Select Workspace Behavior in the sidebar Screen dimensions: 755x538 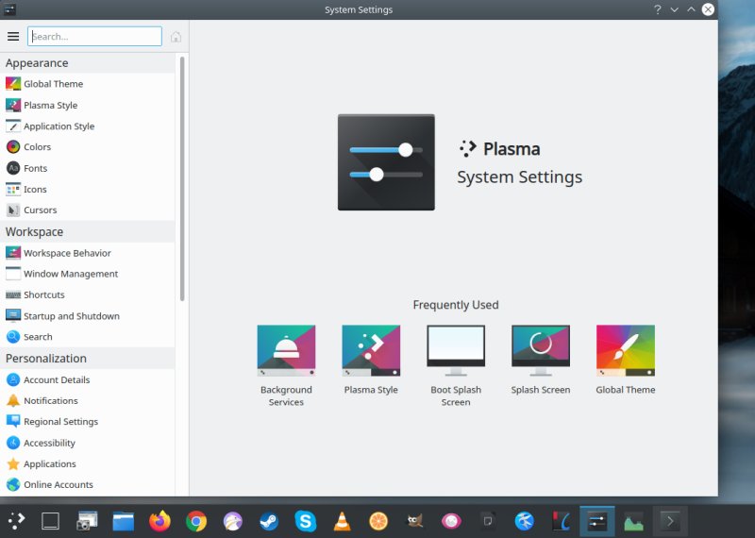[x=66, y=253]
